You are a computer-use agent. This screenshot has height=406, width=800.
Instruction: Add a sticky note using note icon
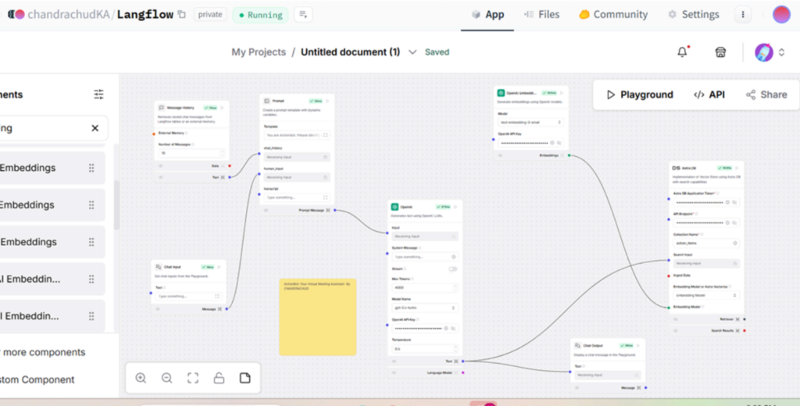click(245, 378)
